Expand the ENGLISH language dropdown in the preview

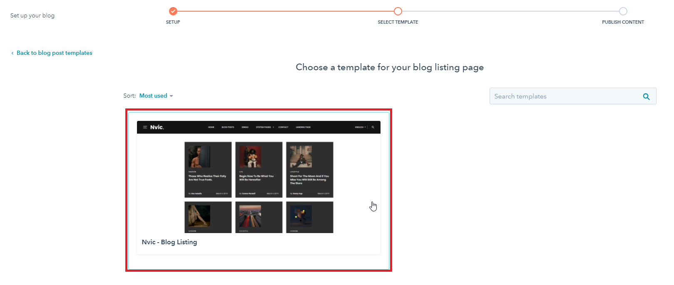[361, 127]
